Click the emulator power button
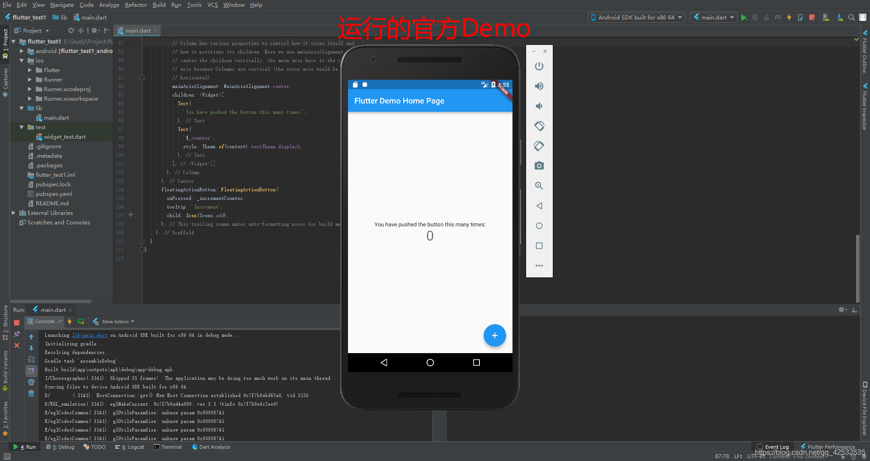This screenshot has width=870, height=461. [x=539, y=66]
